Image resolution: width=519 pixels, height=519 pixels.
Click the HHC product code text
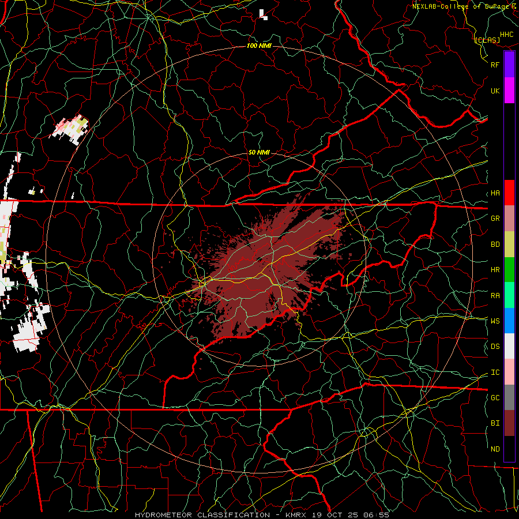click(507, 35)
